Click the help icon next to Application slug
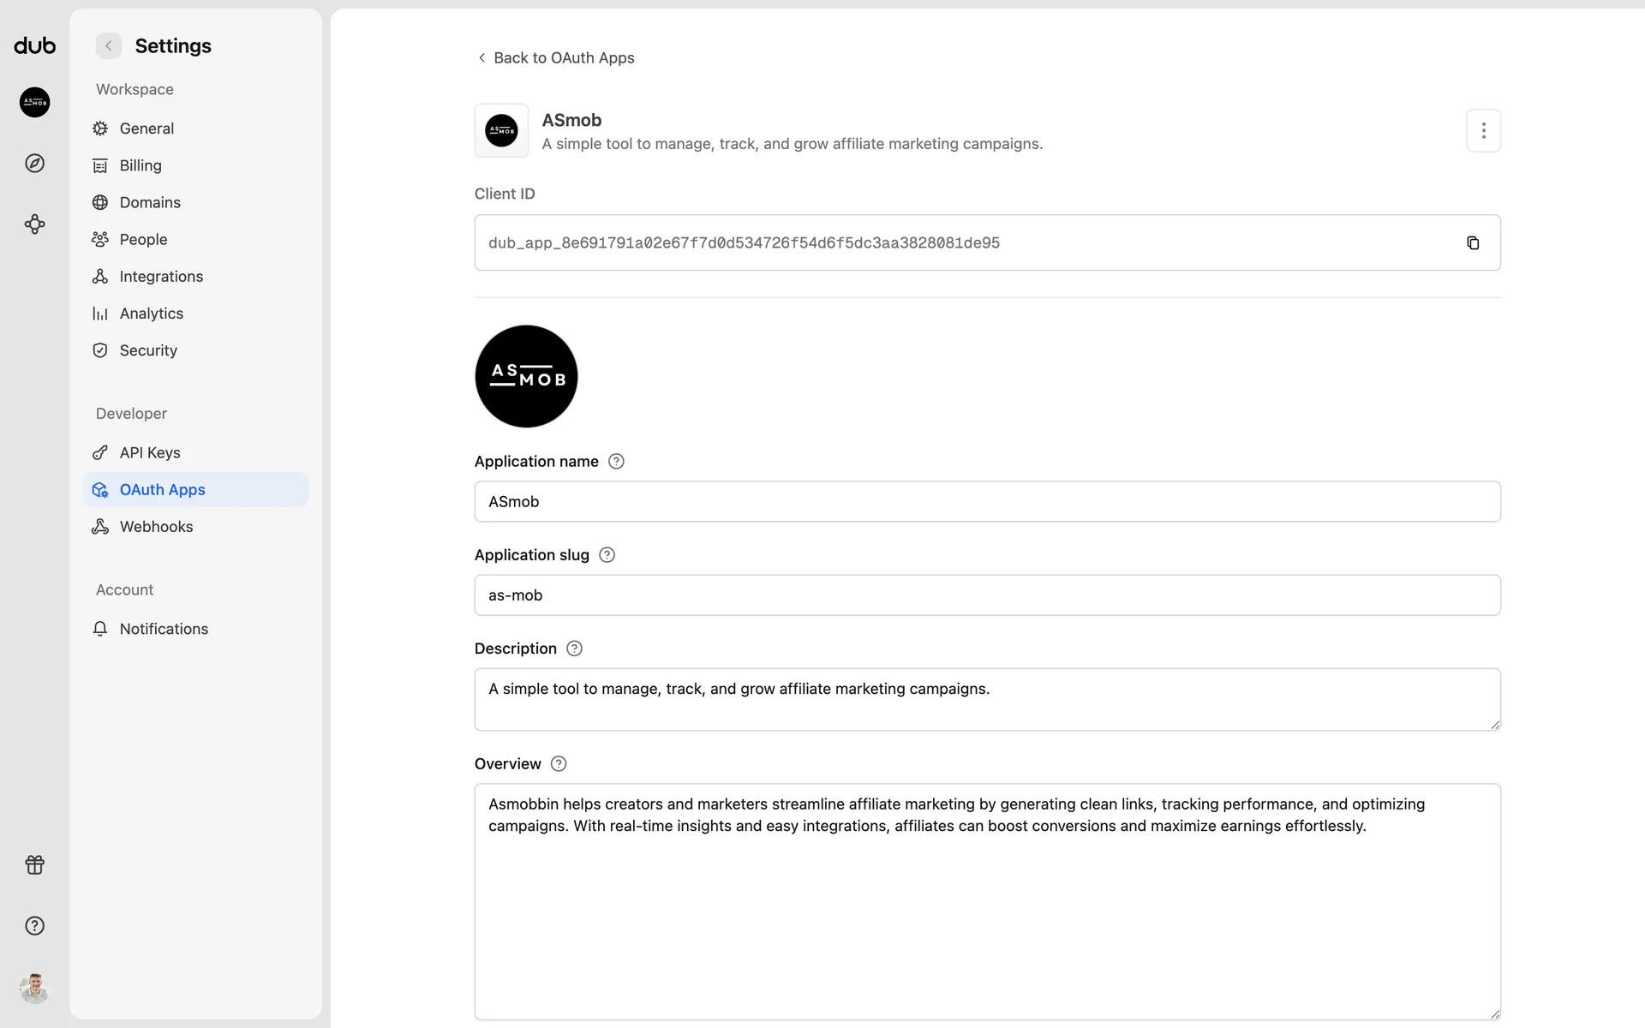Viewport: 1645px width, 1028px height. coord(607,555)
